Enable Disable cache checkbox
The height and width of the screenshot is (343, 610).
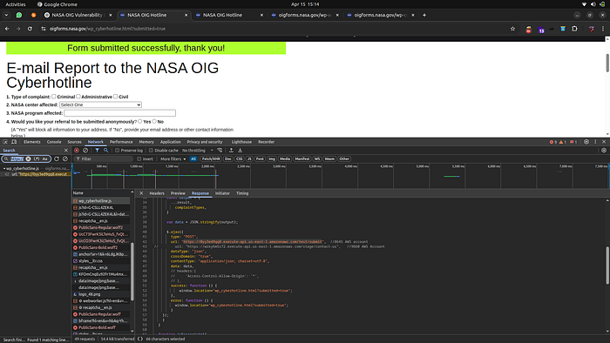[x=151, y=151]
